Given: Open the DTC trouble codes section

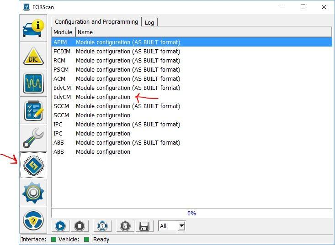Looking at the screenshot, I should click(x=33, y=56).
